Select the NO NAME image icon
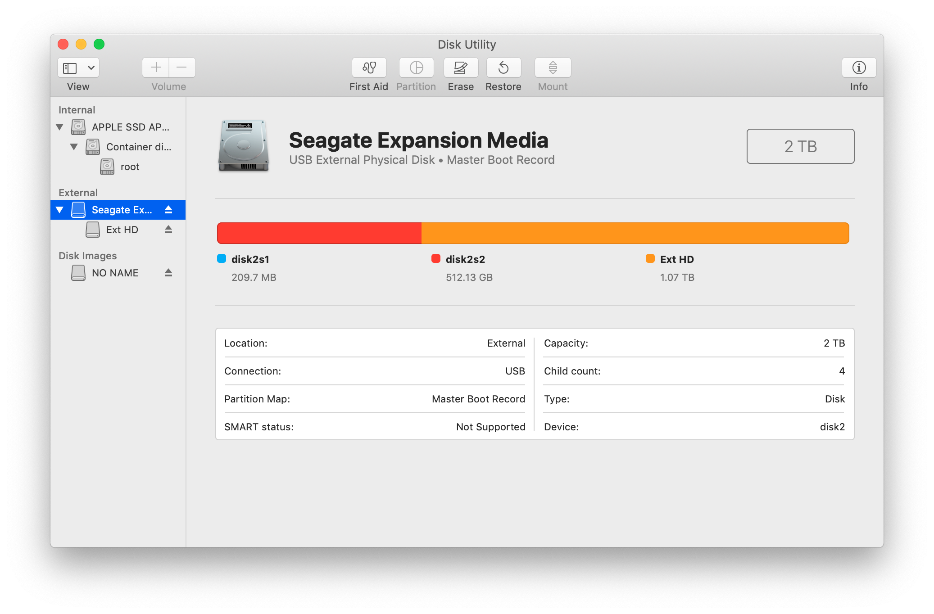Viewport: 934px width, 614px height. pyautogui.click(x=78, y=273)
